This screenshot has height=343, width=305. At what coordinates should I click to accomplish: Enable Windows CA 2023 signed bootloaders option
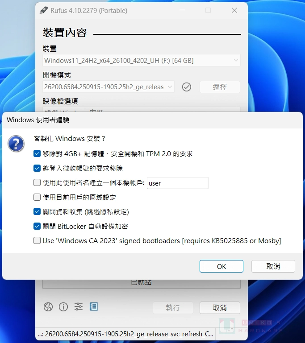(x=37, y=240)
